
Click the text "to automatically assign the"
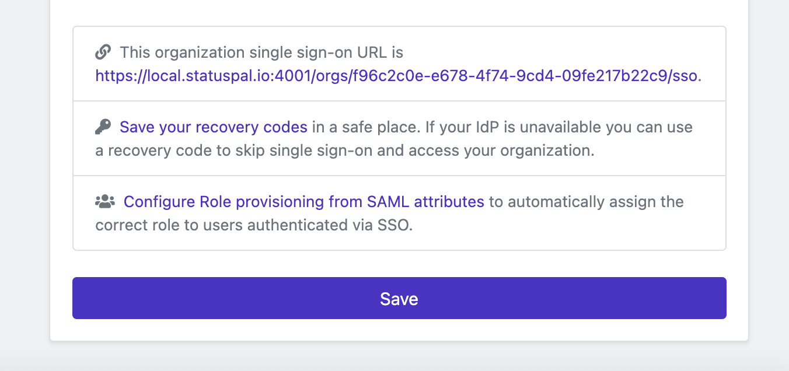pos(586,202)
